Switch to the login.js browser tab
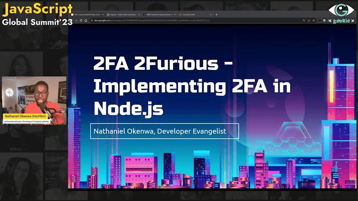 tap(123, 14)
